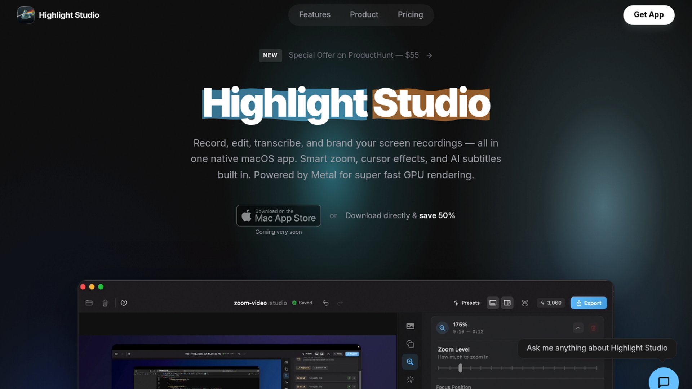Click Download directly & save 50% link

tap(400, 215)
